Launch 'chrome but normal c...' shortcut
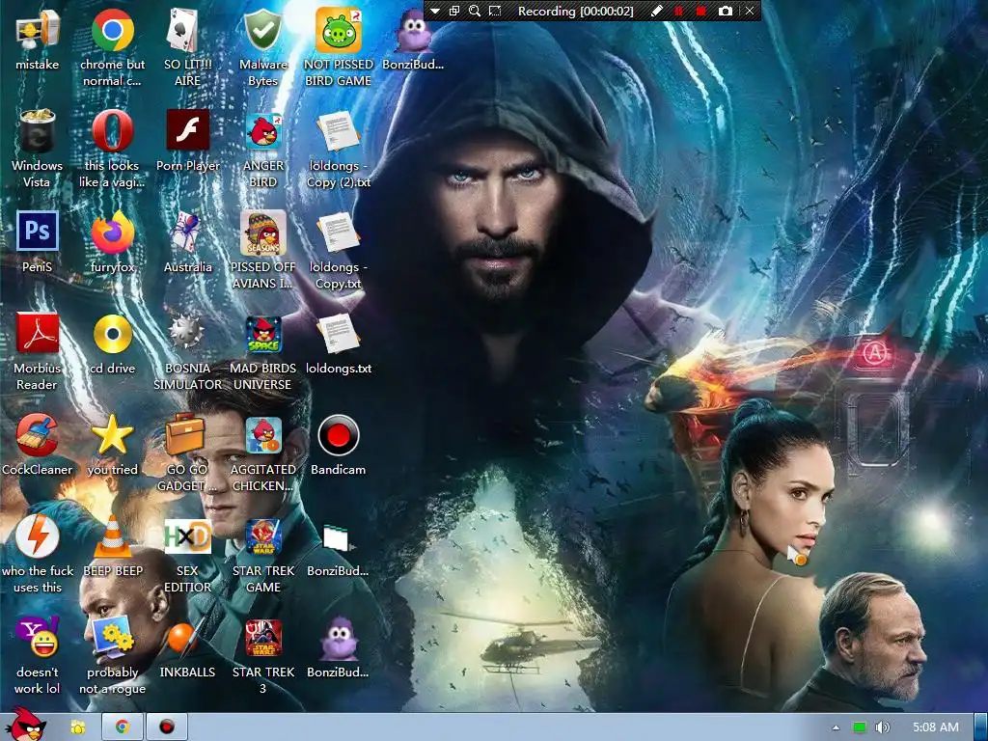This screenshot has width=988, height=741. (x=112, y=31)
